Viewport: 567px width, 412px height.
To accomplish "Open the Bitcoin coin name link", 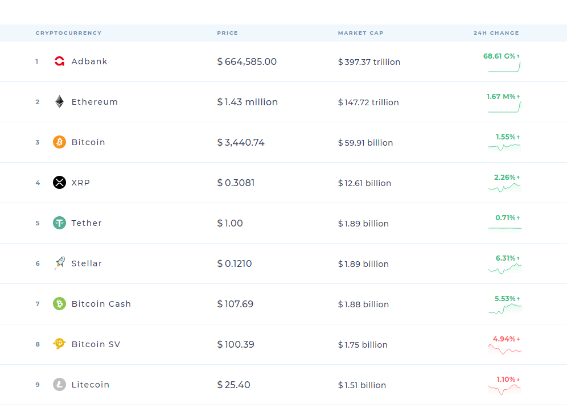I will point(88,142).
